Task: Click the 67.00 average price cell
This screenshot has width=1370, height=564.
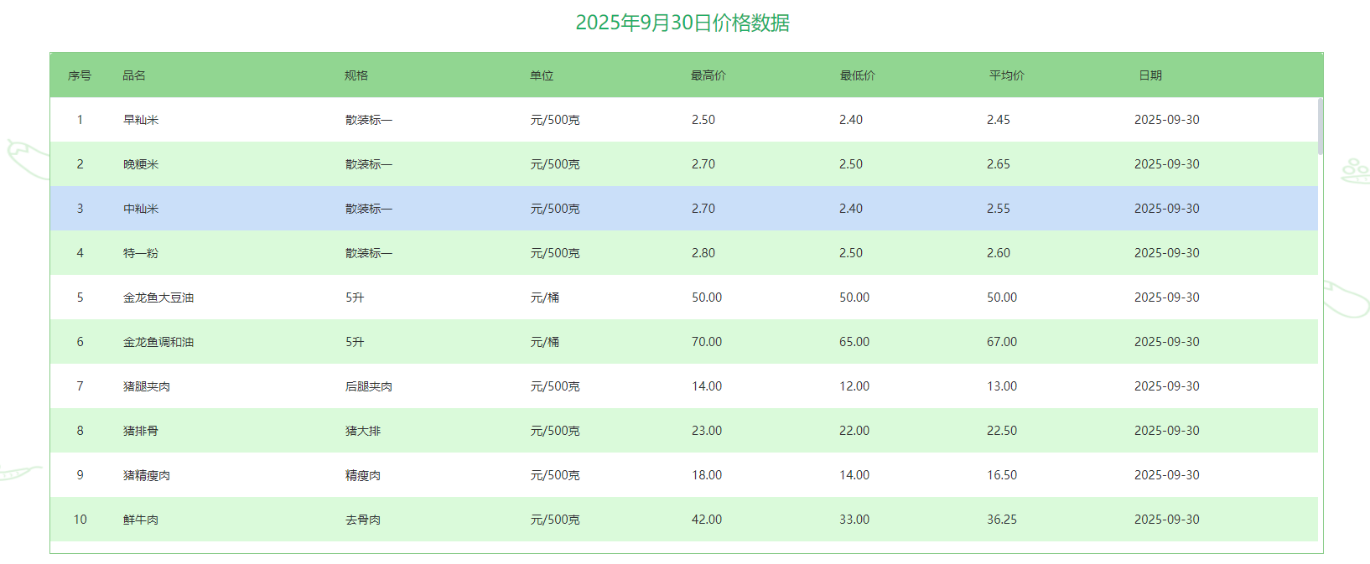Action: (1002, 342)
